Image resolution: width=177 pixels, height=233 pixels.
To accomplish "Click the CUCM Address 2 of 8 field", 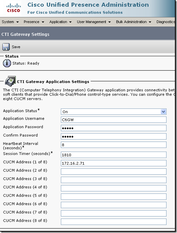I will 114,171.
